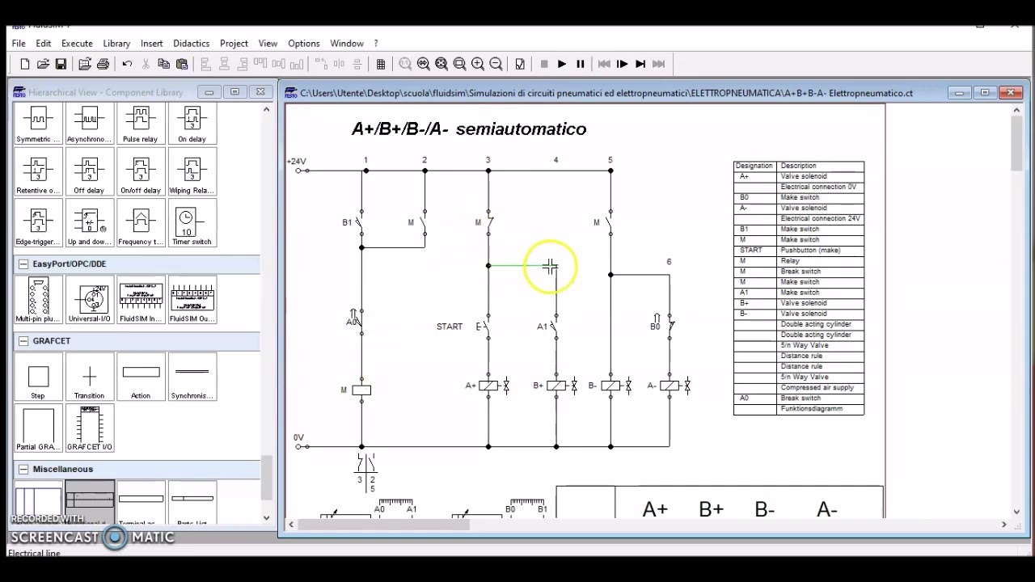Pause the simulation
Screen dimensions: 1035x582
point(581,64)
